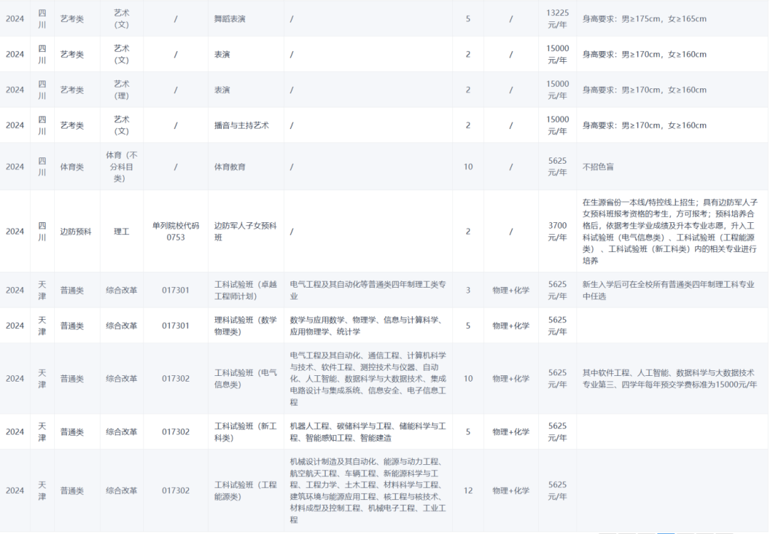The width and height of the screenshot is (770, 534).
Task: Click the 电气工程及其自动化等普通类四年制理工类专业 cell
Action: coord(368,290)
